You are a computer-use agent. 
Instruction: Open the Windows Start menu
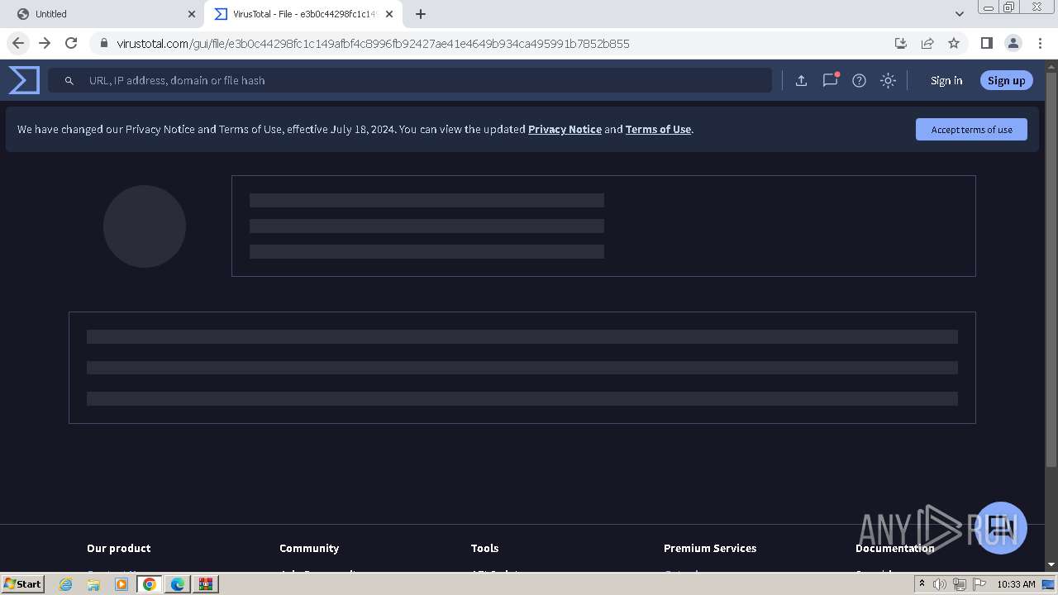(23, 583)
